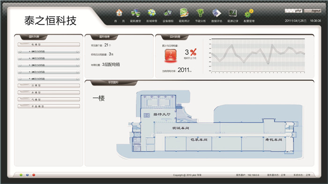This screenshot has height=184, width=328.
Task: Toggle right knob of 0# power box row
Action: [x=77, y=52]
